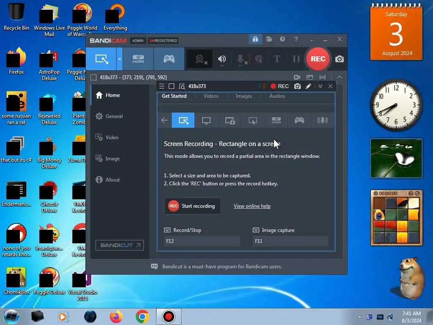Select audio only recording mode icon
This screenshot has width=433, height=325.
[x=322, y=120]
